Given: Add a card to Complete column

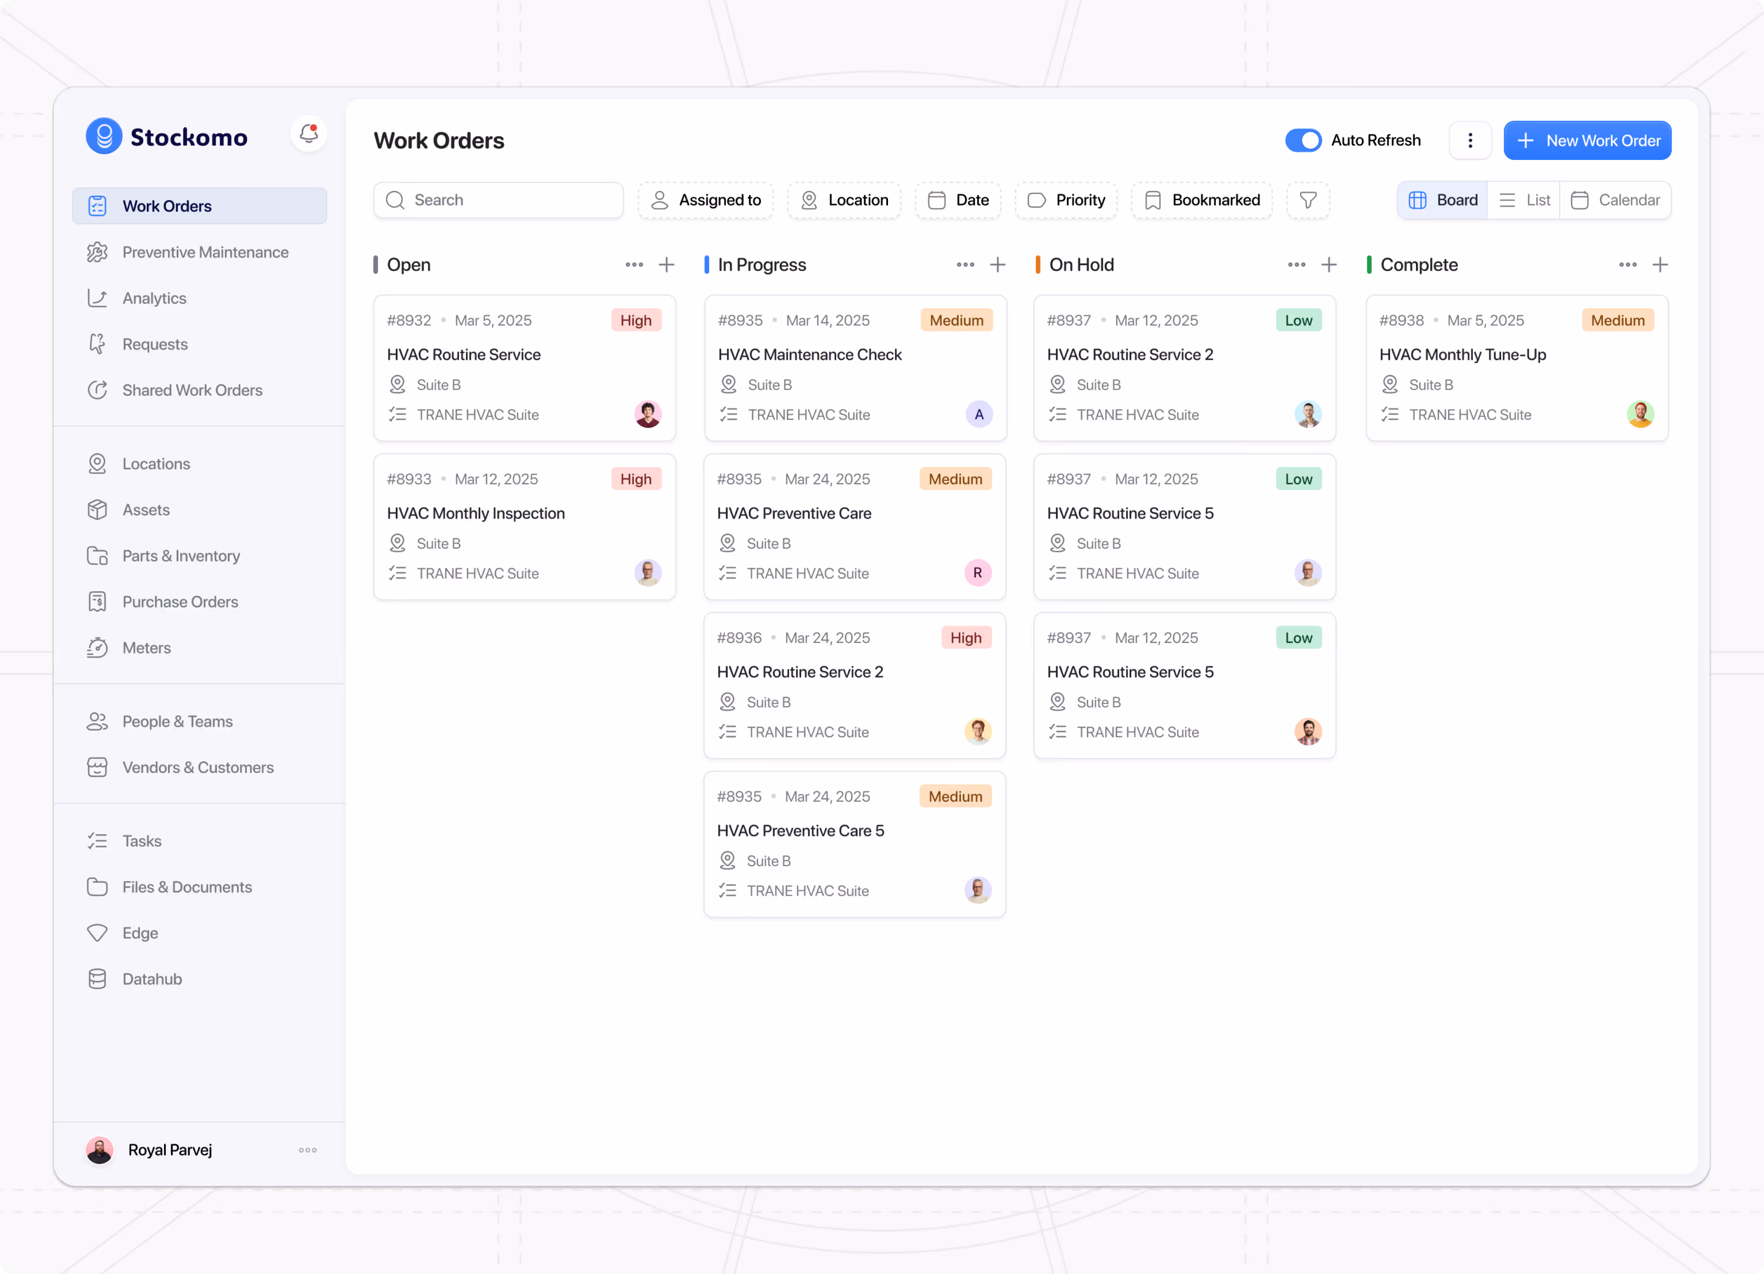Looking at the screenshot, I should tap(1660, 264).
